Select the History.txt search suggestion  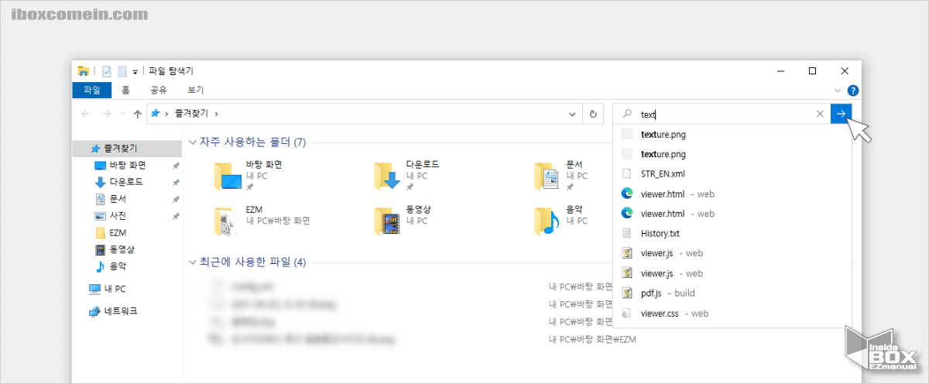click(660, 233)
